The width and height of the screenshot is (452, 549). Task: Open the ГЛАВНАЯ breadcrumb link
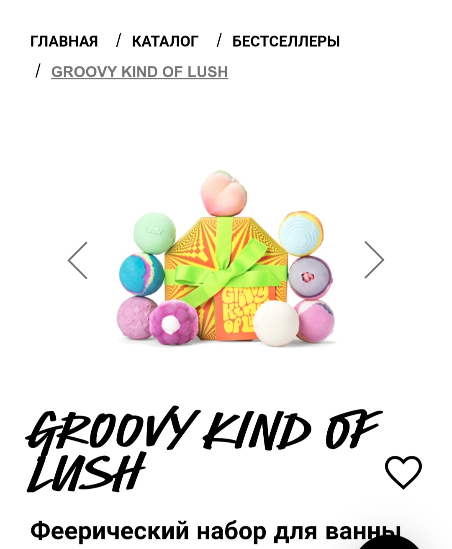(x=64, y=41)
